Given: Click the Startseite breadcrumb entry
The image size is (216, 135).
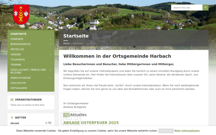Looking at the screenshot, I should coord(78,43).
